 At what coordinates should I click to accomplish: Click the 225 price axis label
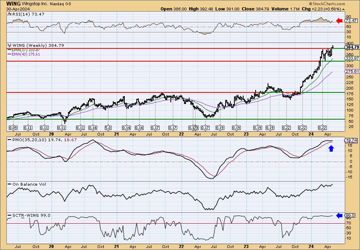(350, 83)
